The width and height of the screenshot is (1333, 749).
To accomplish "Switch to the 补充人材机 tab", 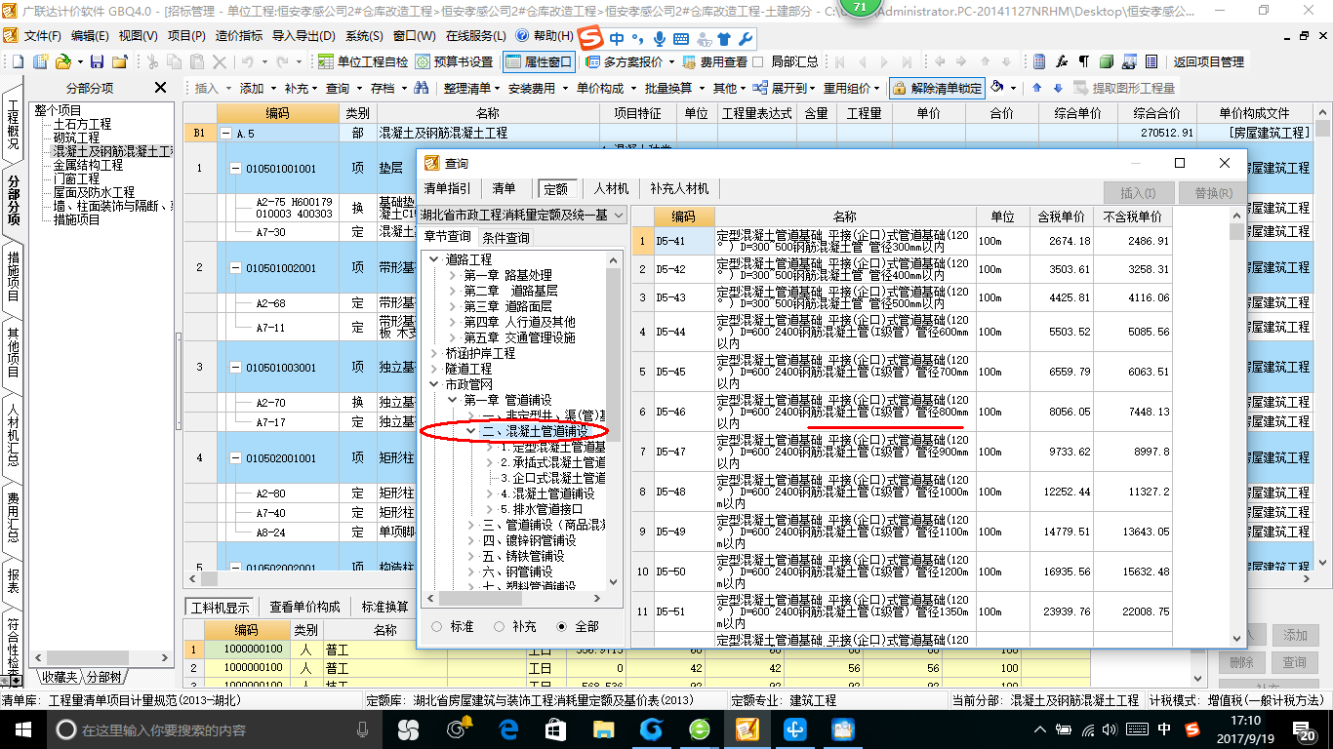I will [679, 188].
